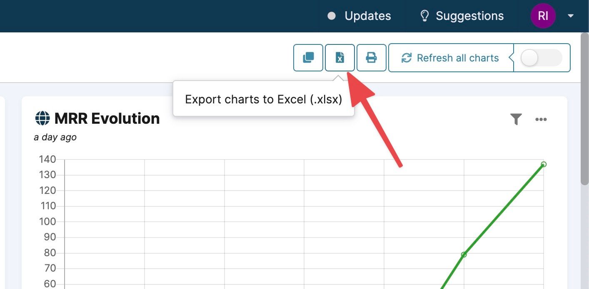Export charts to Excel file icon

340,58
